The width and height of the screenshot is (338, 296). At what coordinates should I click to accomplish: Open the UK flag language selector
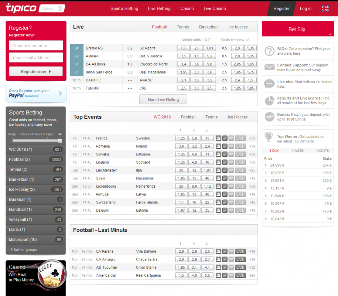pos(325,9)
